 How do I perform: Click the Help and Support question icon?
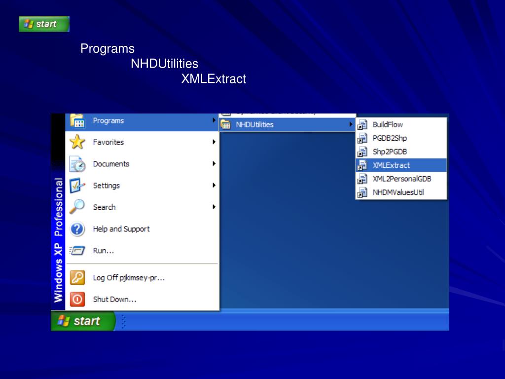click(x=77, y=229)
